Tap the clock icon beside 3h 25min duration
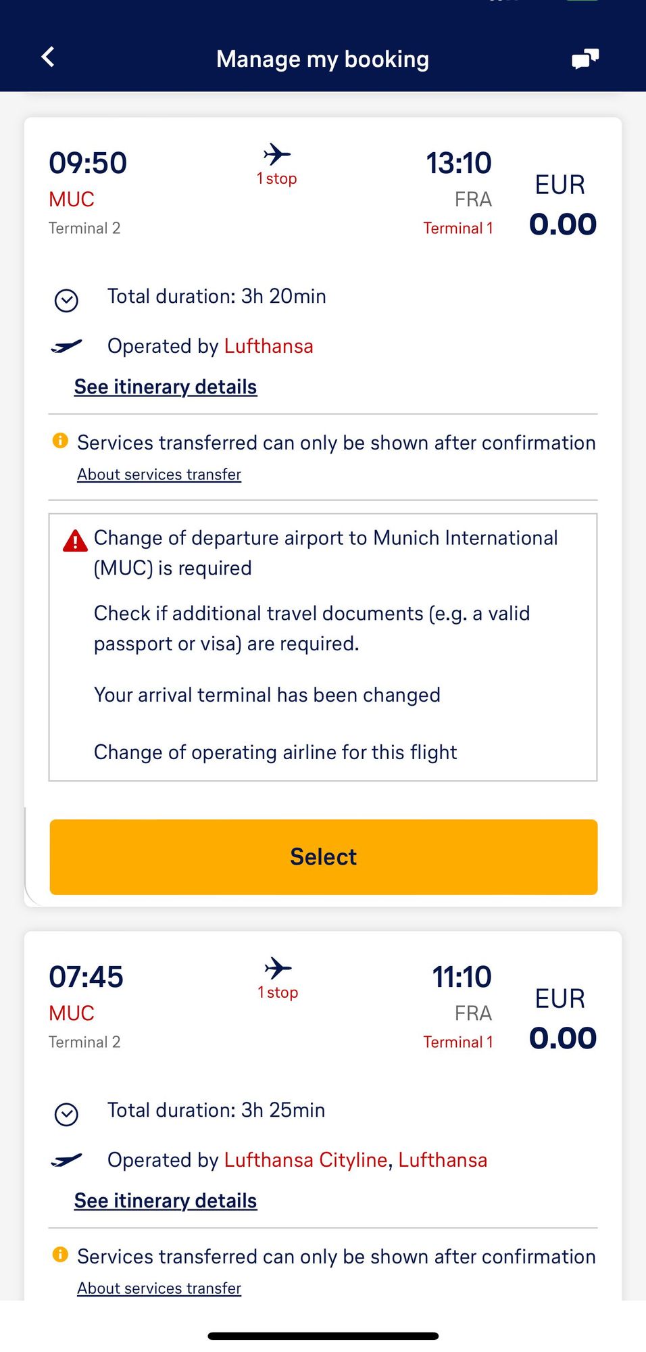The height and width of the screenshot is (1352, 646). [x=66, y=1114]
